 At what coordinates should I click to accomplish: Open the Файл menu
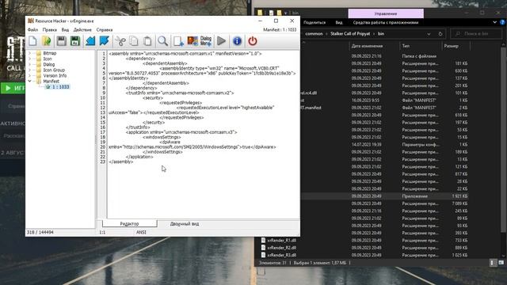point(32,30)
